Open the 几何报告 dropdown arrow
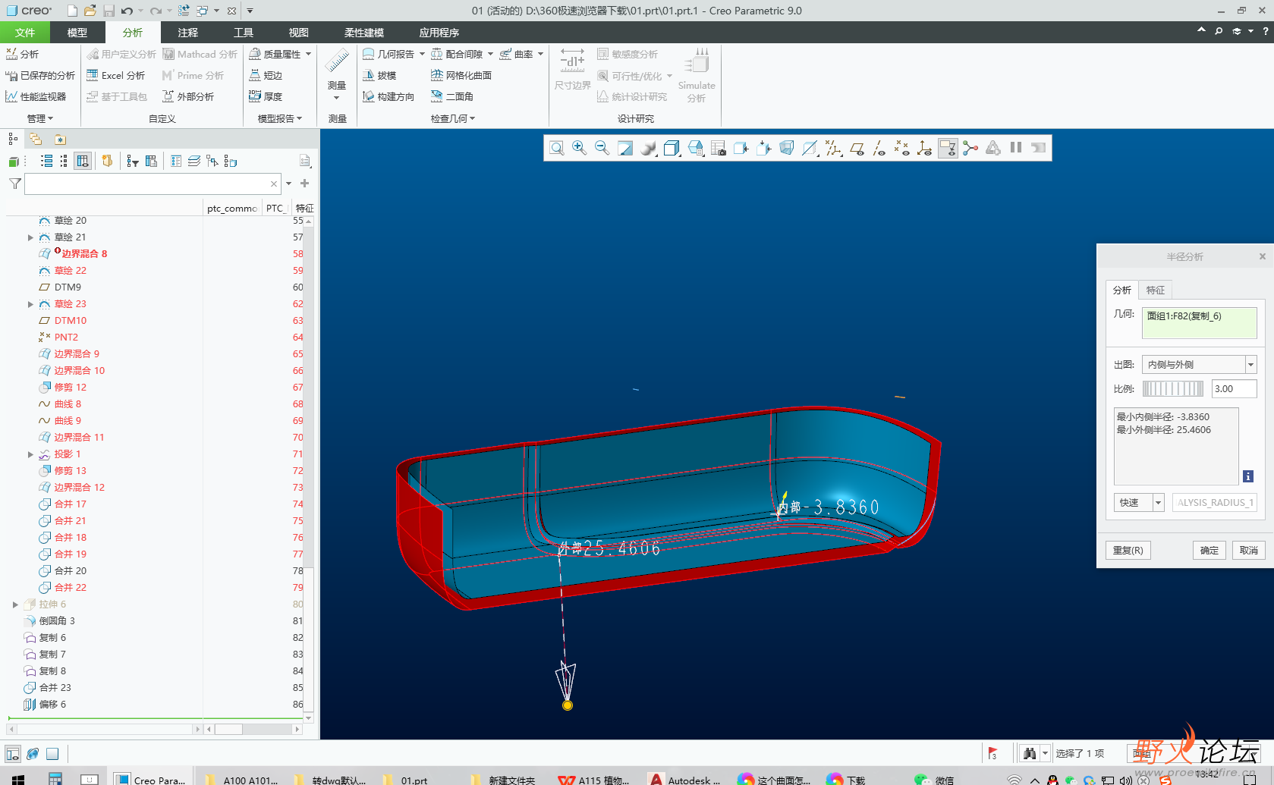Screen dimensions: 1274x785 [x=422, y=54]
